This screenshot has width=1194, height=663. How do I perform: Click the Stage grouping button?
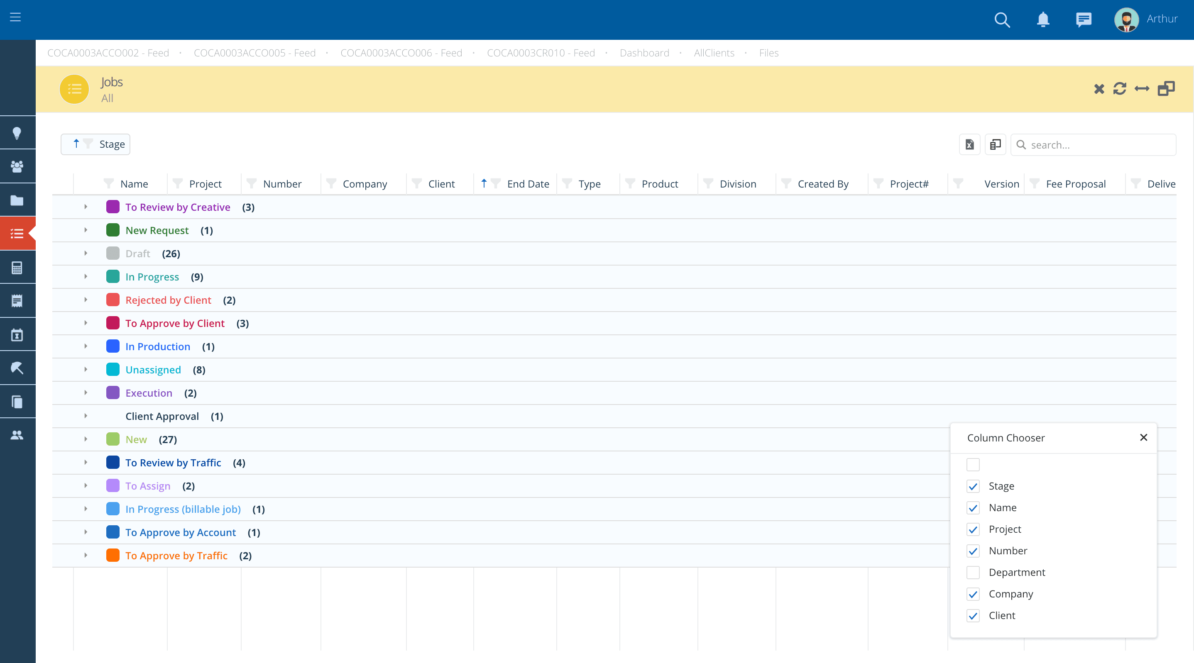click(x=95, y=144)
